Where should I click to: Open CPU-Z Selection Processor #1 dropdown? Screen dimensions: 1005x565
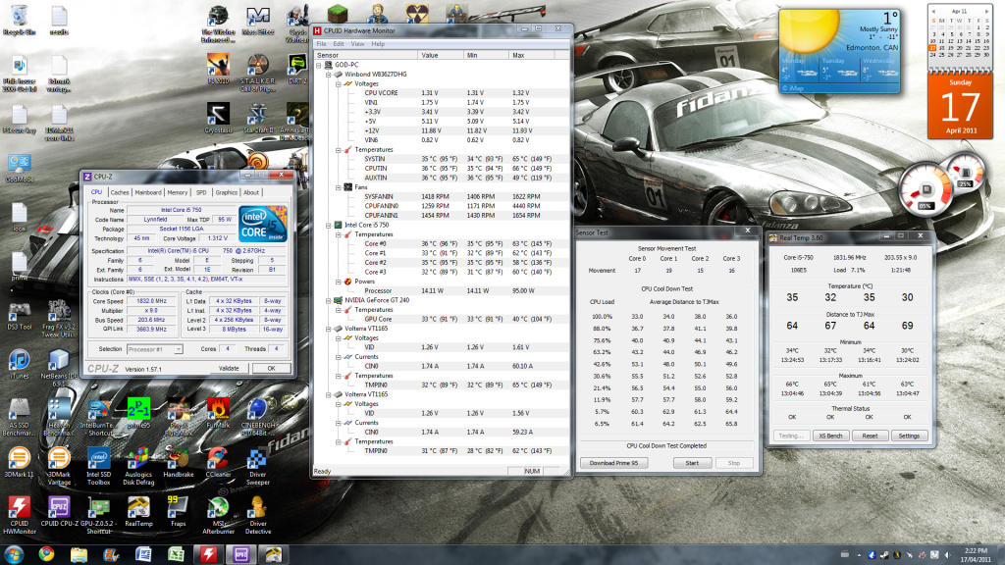tap(154, 349)
